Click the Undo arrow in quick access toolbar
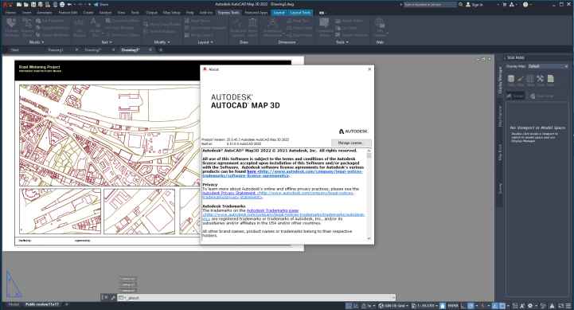The width and height of the screenshot is (574, 310). [x=69, y=5]
